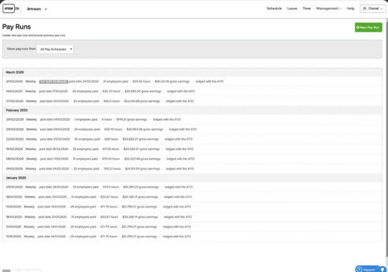The height and width of the screenshot is (272, 388).
Task: Go to the Schedule page
Action: [x=274, y=8]
